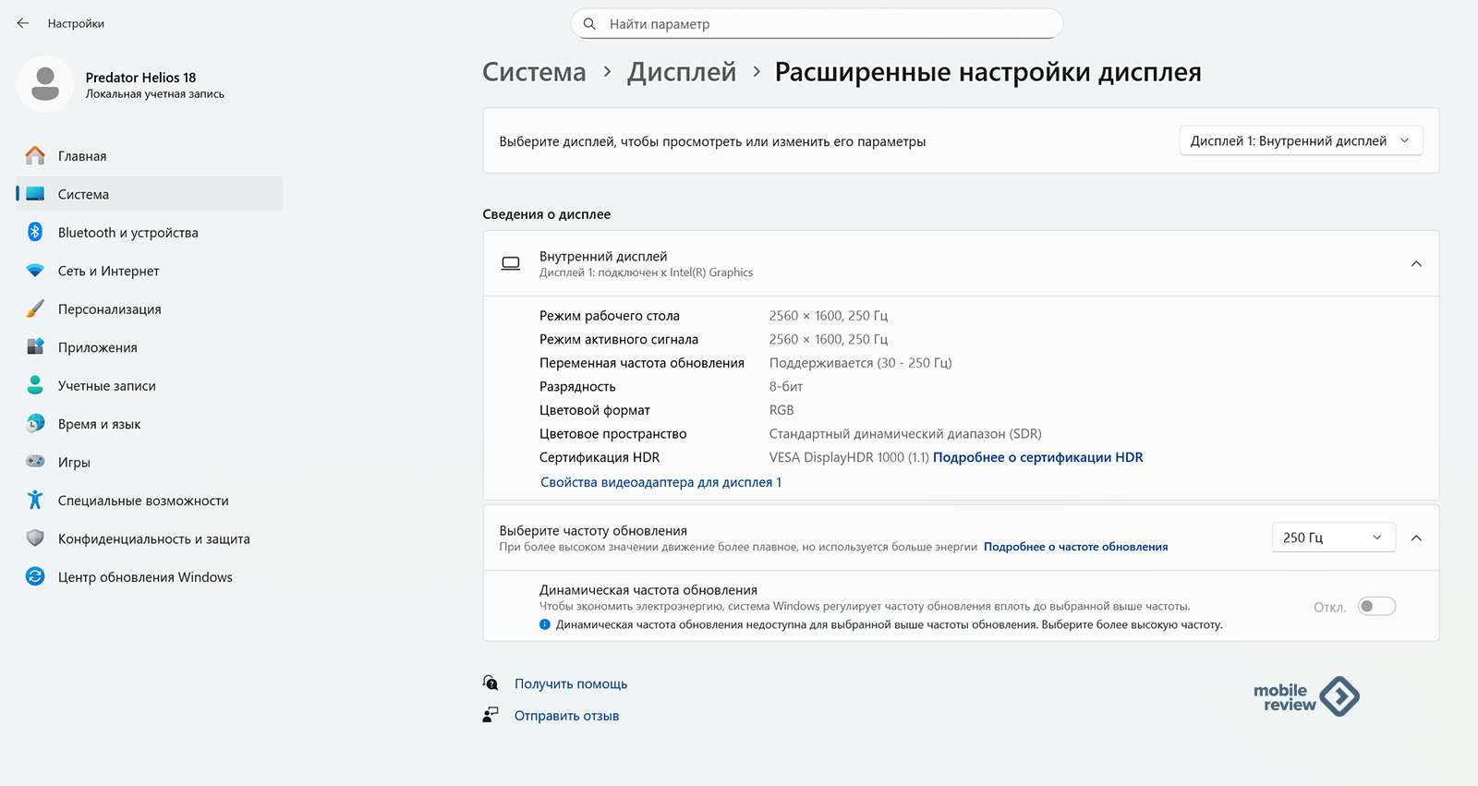Open the display selection dropdown
The image size is (1478, 786).
(x=1301, y=141)
